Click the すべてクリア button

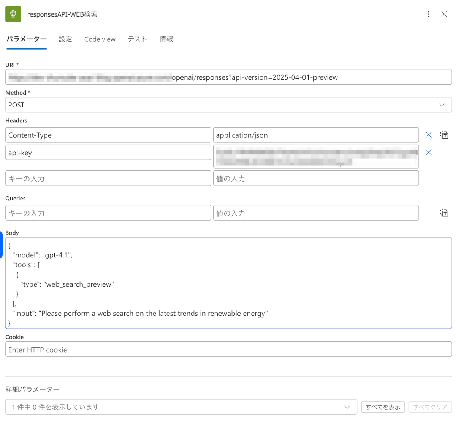coord(430,407)
